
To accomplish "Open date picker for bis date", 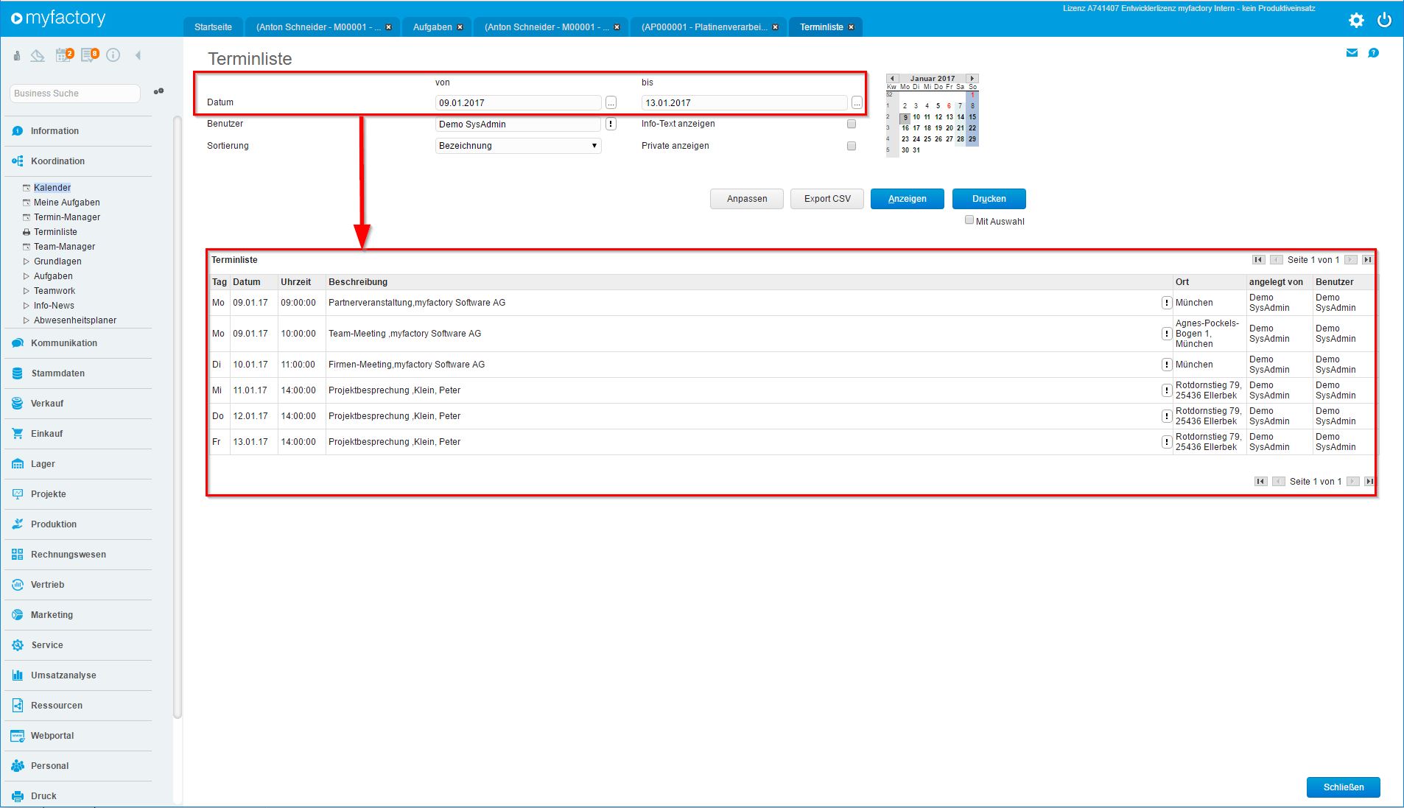I will (857, 103).
